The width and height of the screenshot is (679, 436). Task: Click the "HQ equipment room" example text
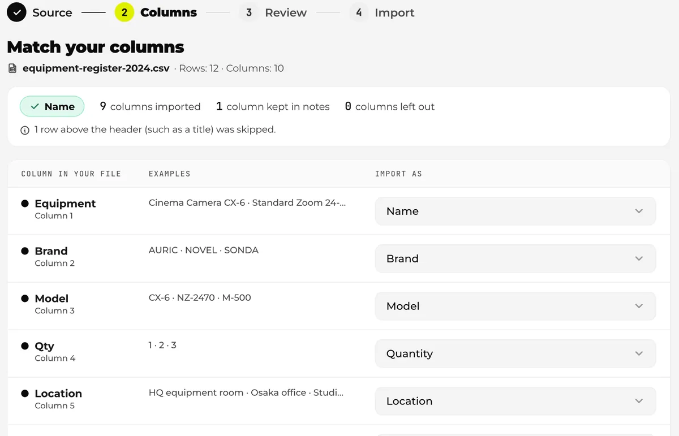[x=196, y=392]
